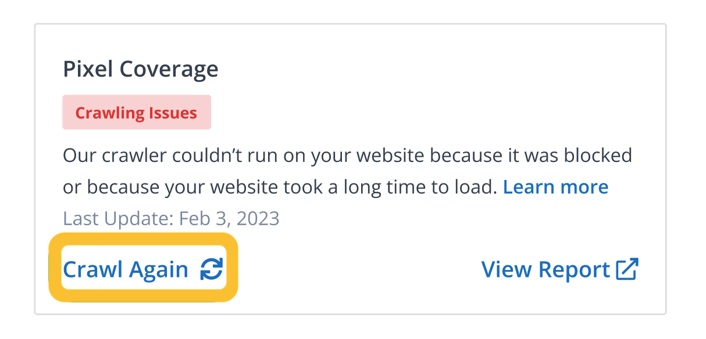Click the Last Update label text
The height and width of the screenshot is (339, 706).
118,218
